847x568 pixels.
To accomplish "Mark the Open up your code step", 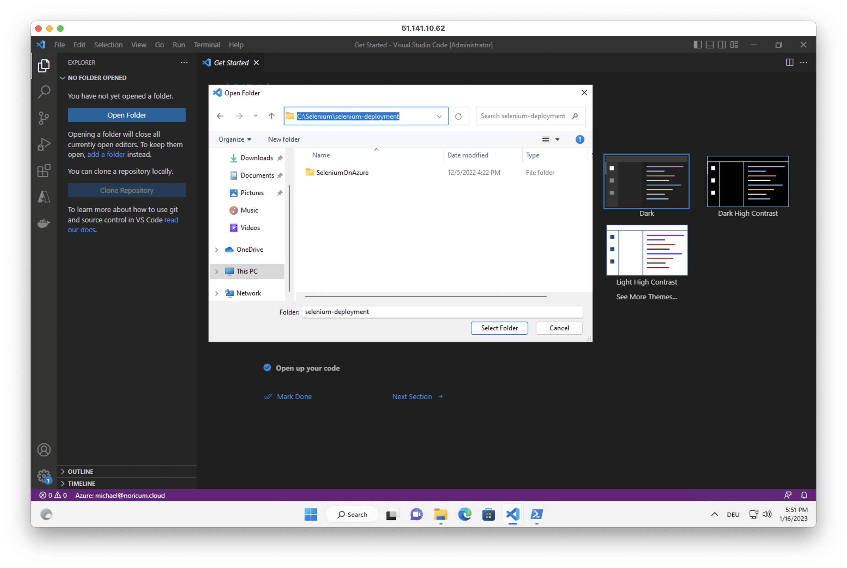I will point(267,368).
